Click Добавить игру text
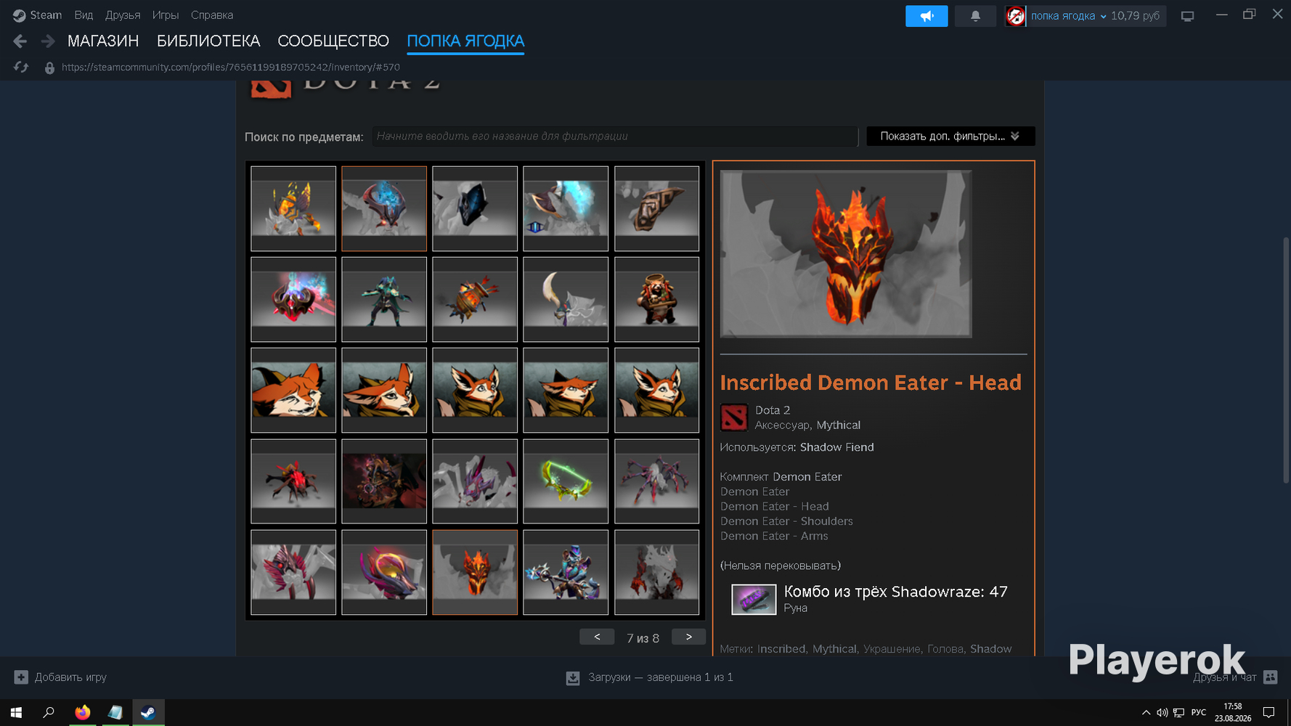 point(70,677)
